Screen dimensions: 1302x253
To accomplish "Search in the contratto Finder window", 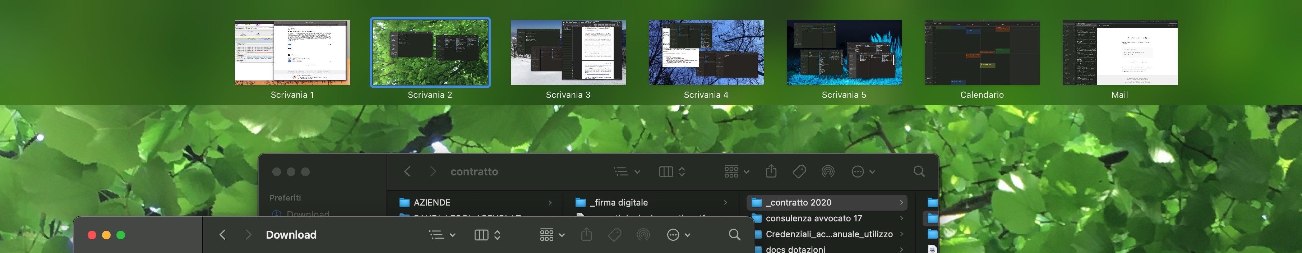I will point(919,171).
